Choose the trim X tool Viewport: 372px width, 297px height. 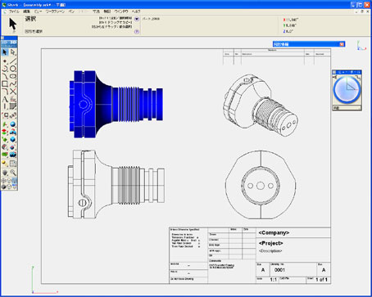13,92
